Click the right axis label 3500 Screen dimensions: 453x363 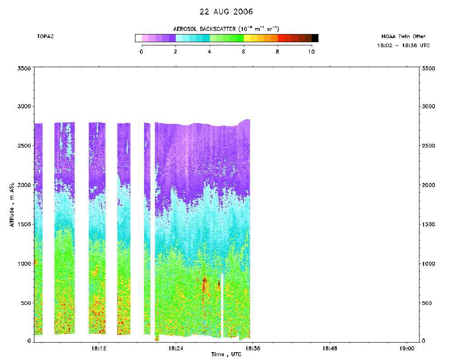tap(429, 69)
